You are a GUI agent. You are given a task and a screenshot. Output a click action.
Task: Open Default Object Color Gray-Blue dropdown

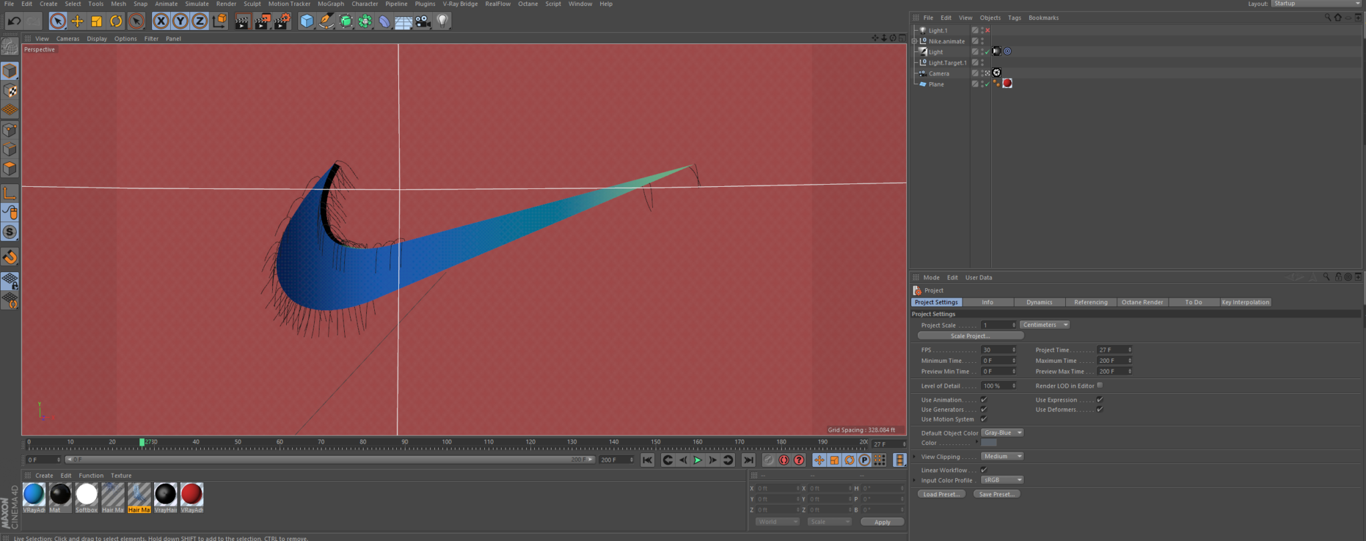(1002, 433)
